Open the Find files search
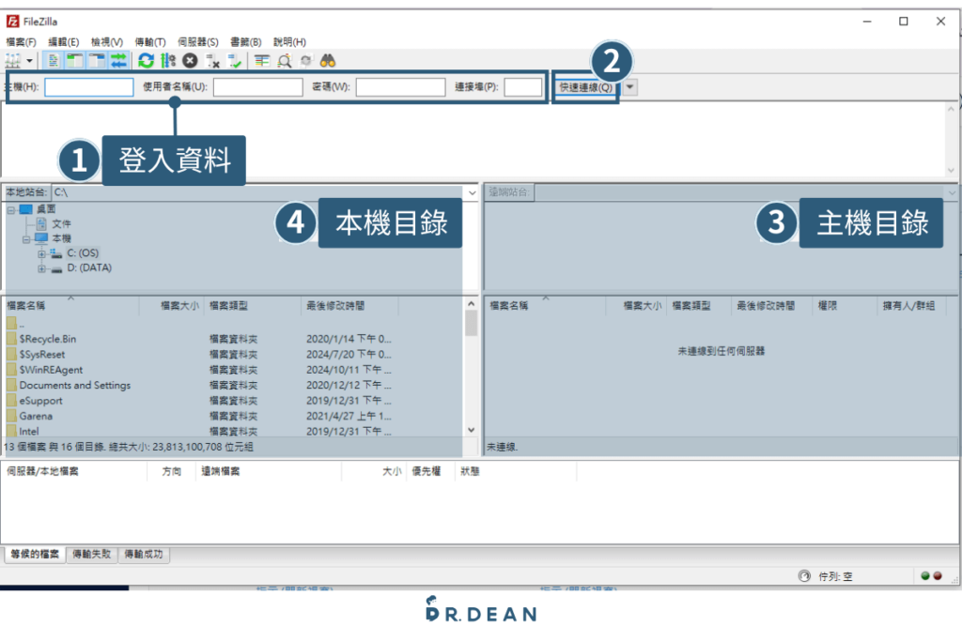The image size is (962, 641). click(327, 60)
